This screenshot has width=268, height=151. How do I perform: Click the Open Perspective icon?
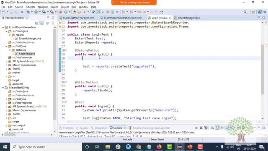point(253,12)
